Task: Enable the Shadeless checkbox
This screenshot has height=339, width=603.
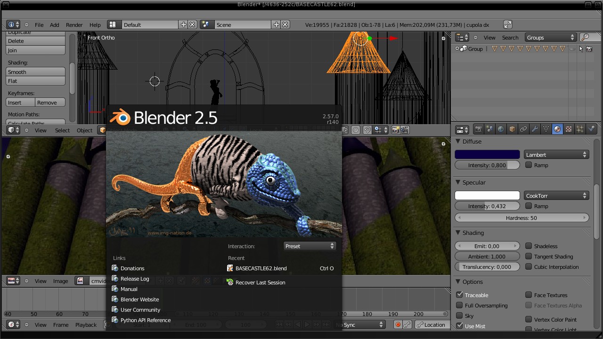Action: [529, 246]
